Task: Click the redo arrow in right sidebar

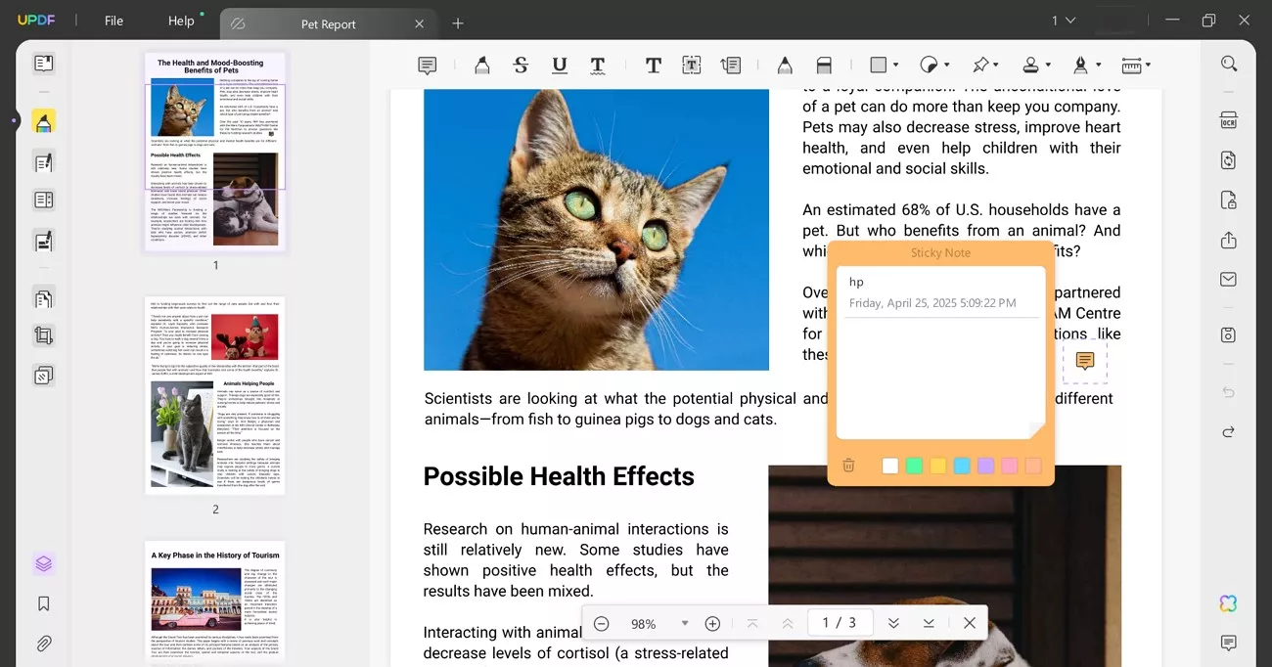Action: click(x=1229, y=431)
